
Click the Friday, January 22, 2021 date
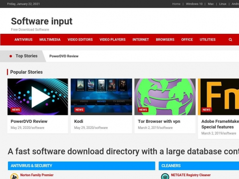pos(24,4)
